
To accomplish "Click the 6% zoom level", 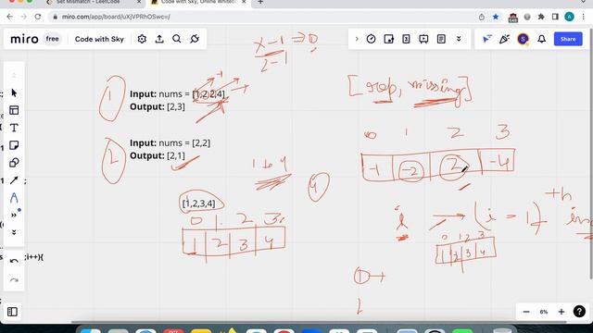I will (x=544, y=312).
